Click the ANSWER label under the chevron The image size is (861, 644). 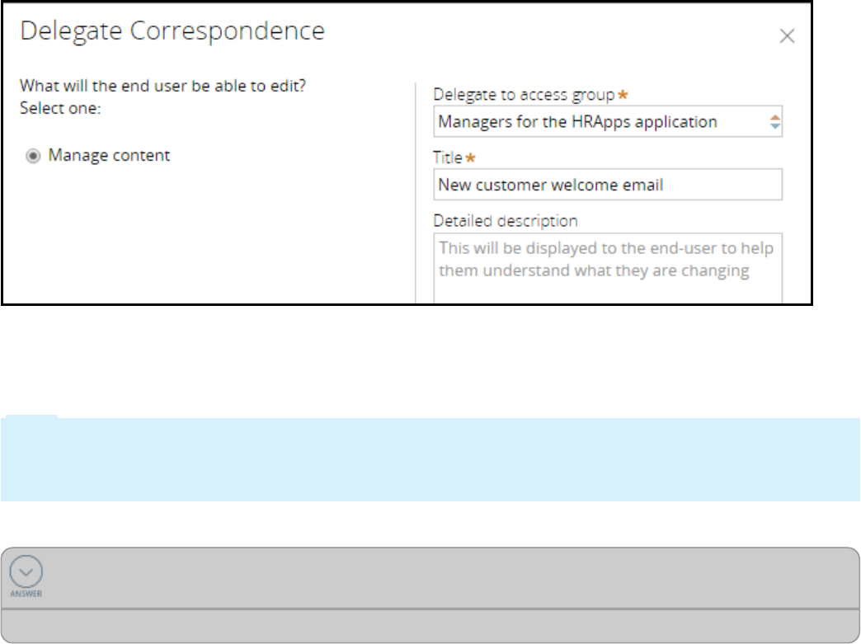click(26, 593)
